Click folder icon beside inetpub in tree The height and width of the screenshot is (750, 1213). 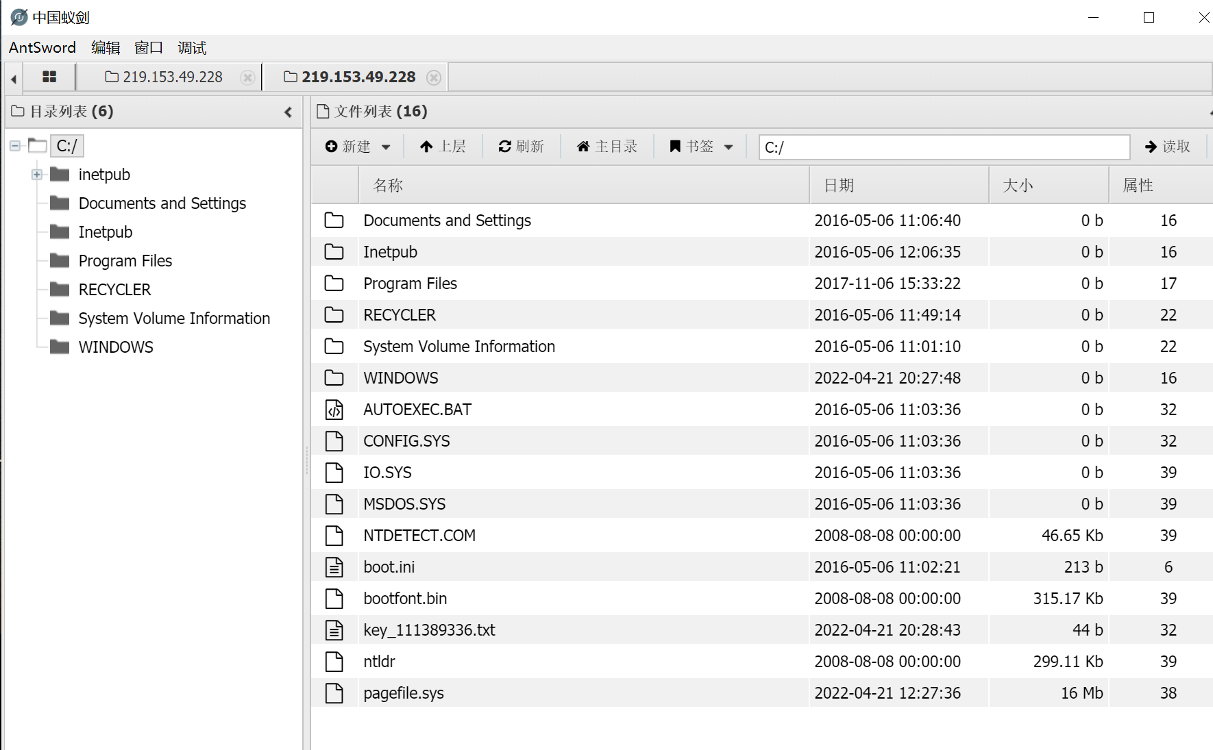click(60, 174)
